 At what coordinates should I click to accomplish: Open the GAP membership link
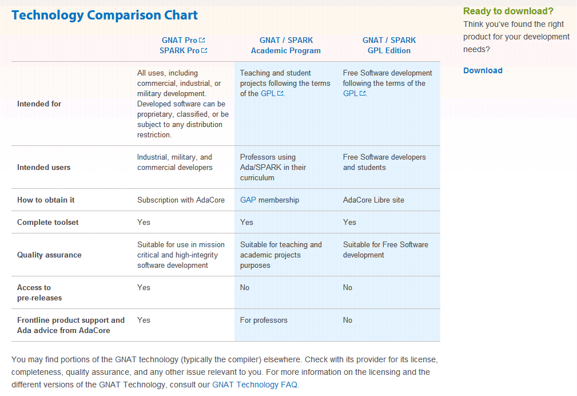[248, 200]
